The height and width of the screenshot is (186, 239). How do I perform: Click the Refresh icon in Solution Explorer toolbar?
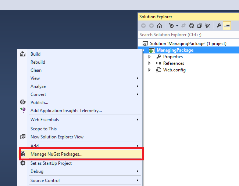(192, 26)
